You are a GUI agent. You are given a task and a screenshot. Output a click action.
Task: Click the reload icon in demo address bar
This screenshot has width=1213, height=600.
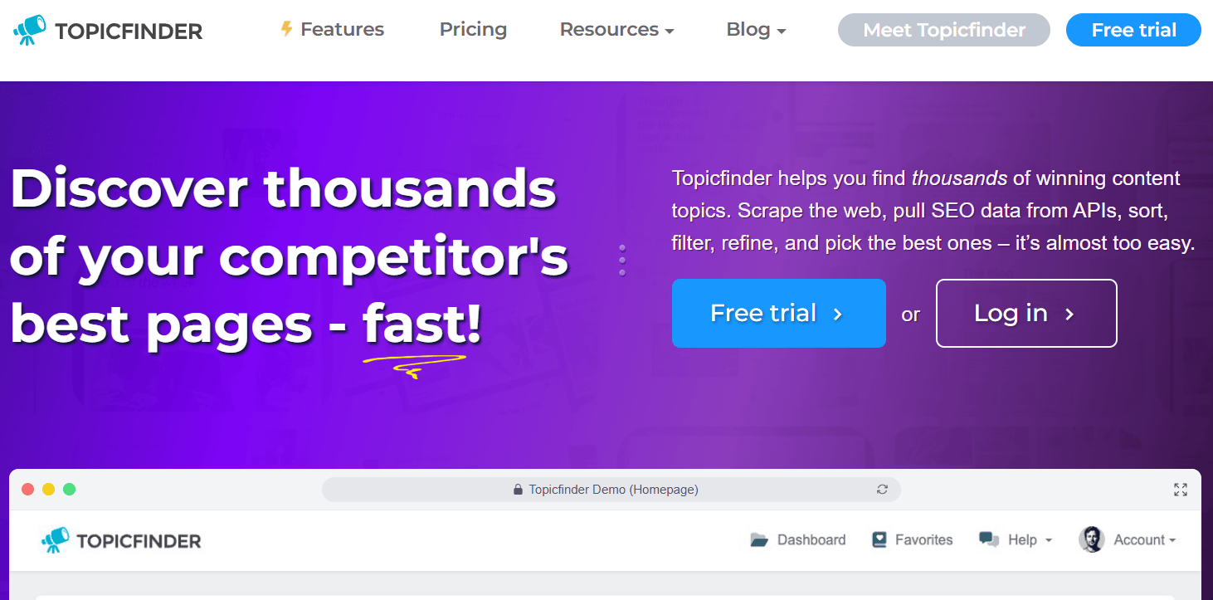point(882,490)
